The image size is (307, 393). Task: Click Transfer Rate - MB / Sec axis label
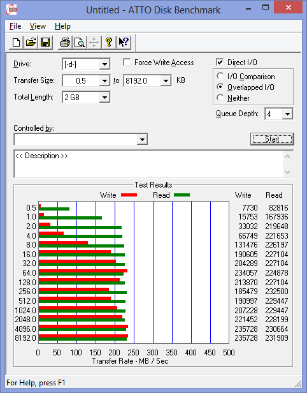click(130, 361)
